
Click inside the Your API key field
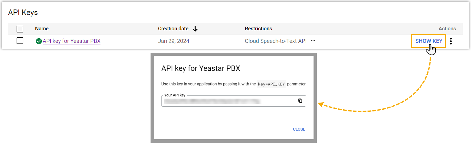tap(227, 101)
